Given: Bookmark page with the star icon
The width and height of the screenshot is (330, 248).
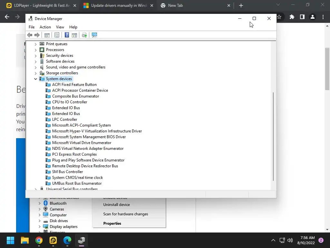Looking at the screenshot, I should point(279,17).
